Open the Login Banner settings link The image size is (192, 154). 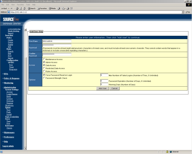tap(12, 94)
